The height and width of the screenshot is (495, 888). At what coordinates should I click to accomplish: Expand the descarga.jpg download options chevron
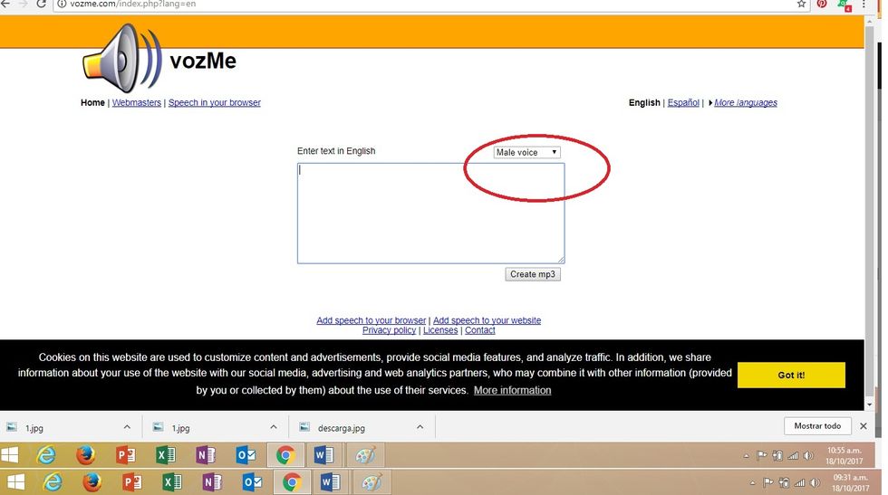pos(420,427)
